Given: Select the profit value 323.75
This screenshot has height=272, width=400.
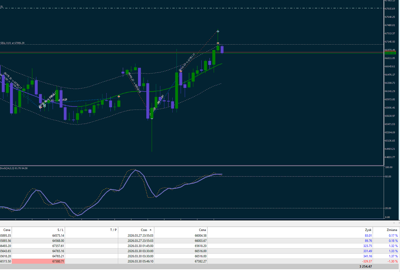Looking at the screenshot, I should 367,246.
